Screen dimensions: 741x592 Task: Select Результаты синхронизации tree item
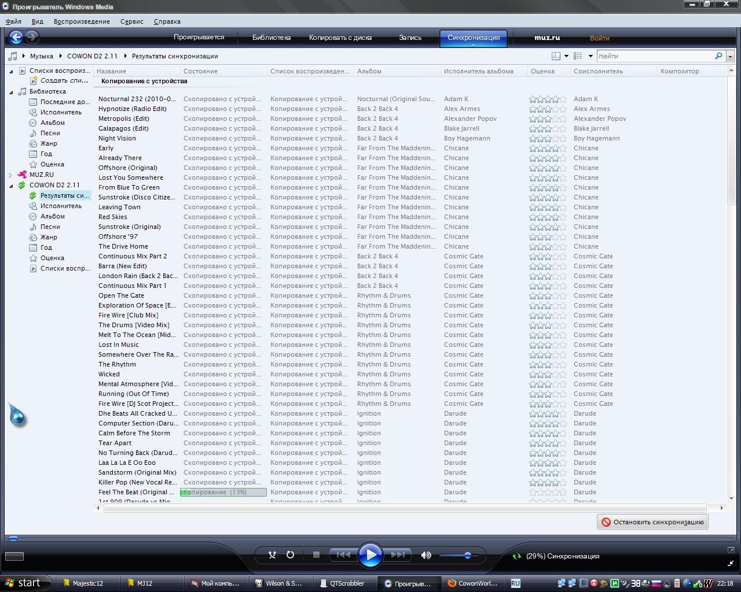coord(65,195)
